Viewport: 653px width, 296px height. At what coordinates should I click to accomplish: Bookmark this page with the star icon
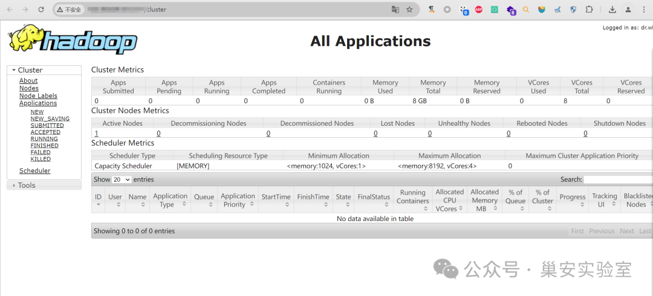pyautogui.click(x=410, y=10)
